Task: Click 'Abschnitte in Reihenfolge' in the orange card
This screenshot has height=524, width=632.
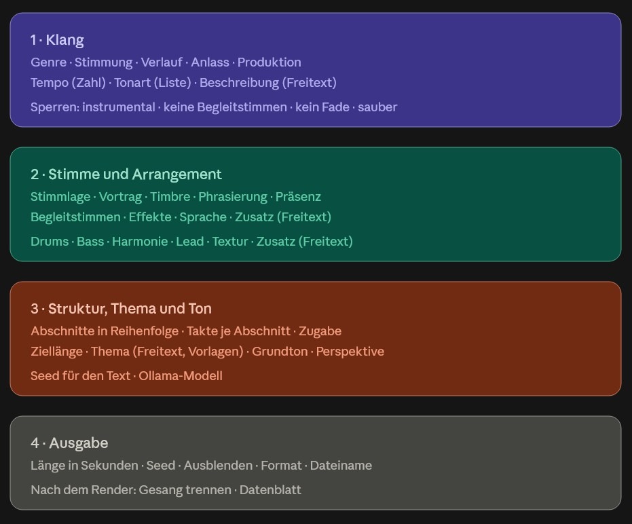Action: 105,331
